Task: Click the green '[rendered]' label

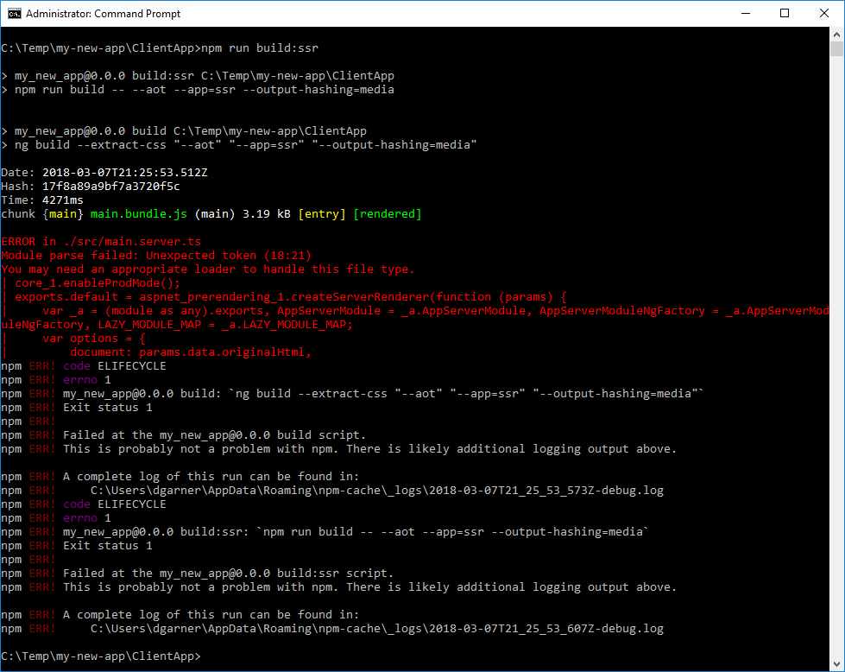Action: click(388, 214)
